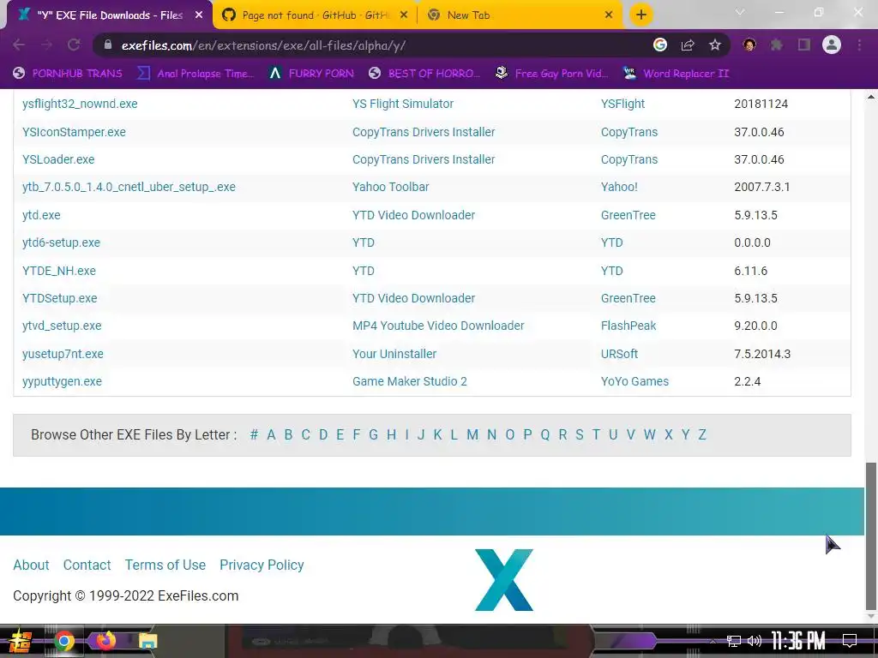Click the padlock site info icon

tap(108, 45)
